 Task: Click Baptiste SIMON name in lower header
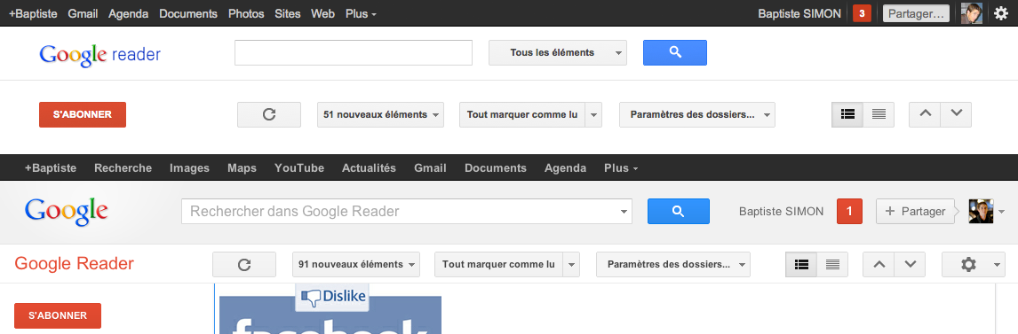[781, 211]
